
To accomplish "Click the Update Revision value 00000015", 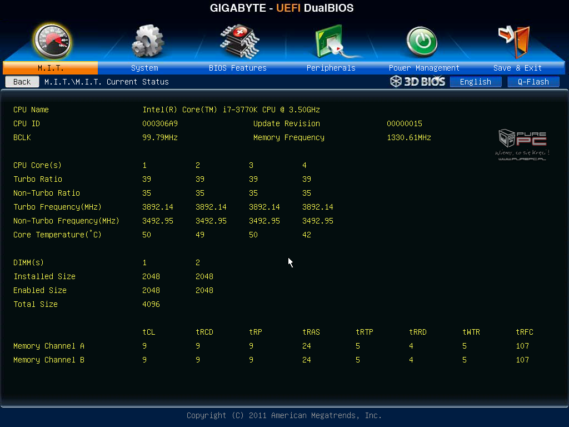I will [x=405, y=123].
